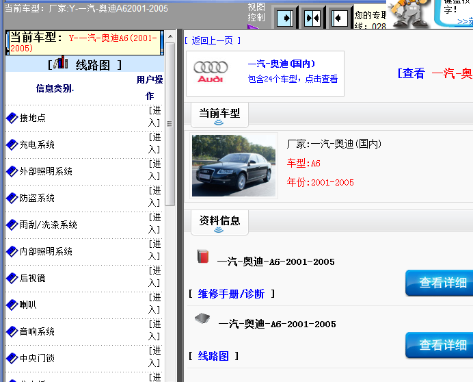The height and width of the screenshot is (382, 473).
Task: Click the 厂家:一汽-奥迪(国内) text
Action: 334,144
